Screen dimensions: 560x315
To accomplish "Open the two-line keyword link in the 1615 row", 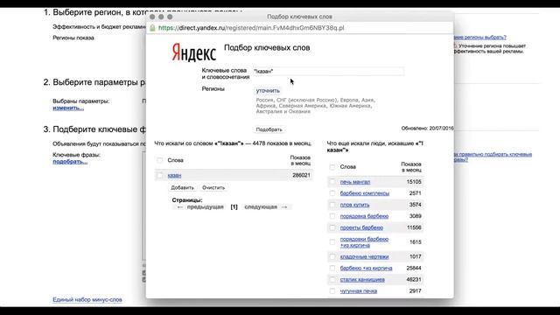I will (364, 242).
